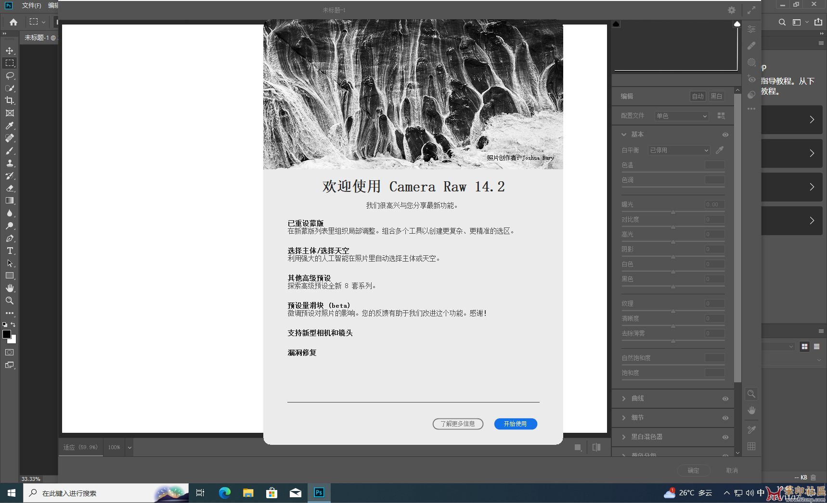Toggle the 黑白 black and white mode

click(x=716, y=96)
